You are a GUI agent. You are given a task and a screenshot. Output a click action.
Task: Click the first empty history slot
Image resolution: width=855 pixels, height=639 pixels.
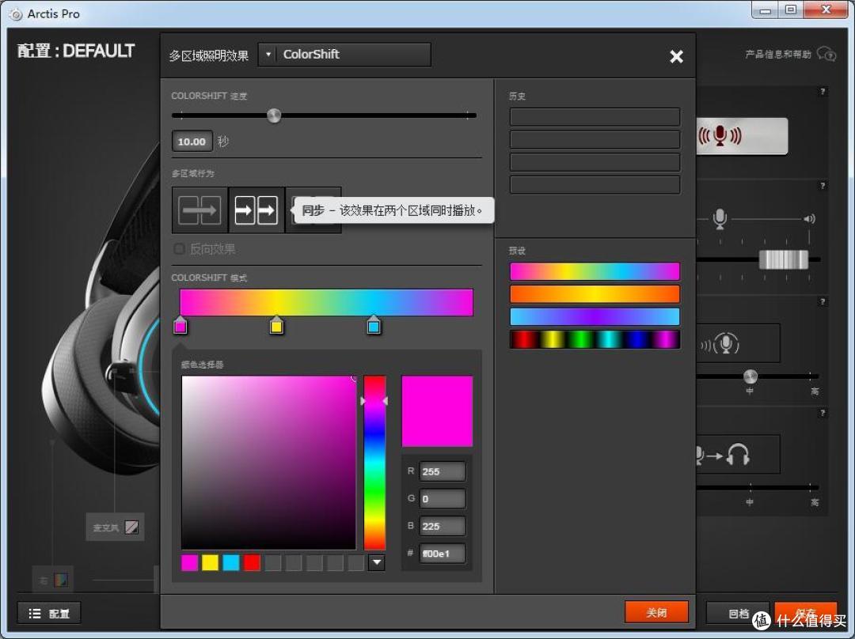pos(595,116)
